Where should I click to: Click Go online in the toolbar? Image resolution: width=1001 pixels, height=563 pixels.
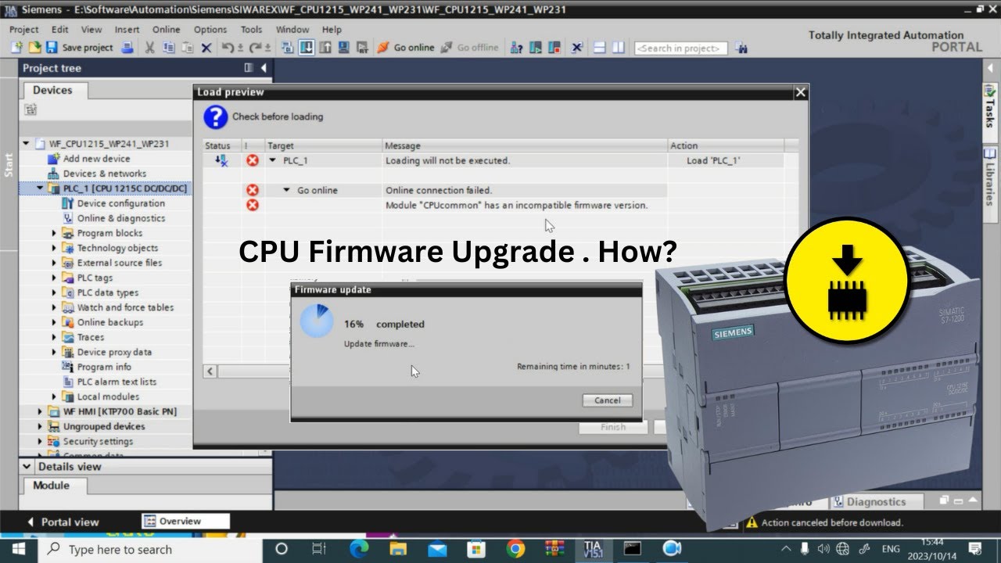click(405, 48)
